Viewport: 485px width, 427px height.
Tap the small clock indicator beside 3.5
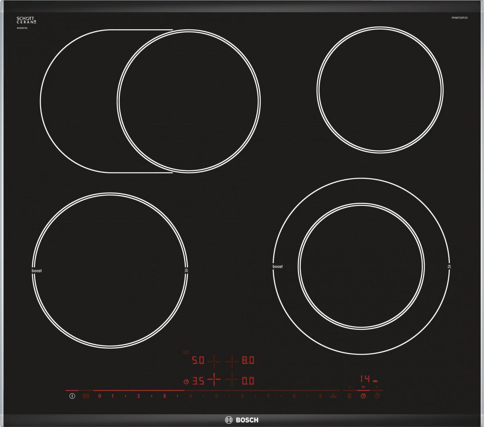pyautogui.click(x=186, y=382)
